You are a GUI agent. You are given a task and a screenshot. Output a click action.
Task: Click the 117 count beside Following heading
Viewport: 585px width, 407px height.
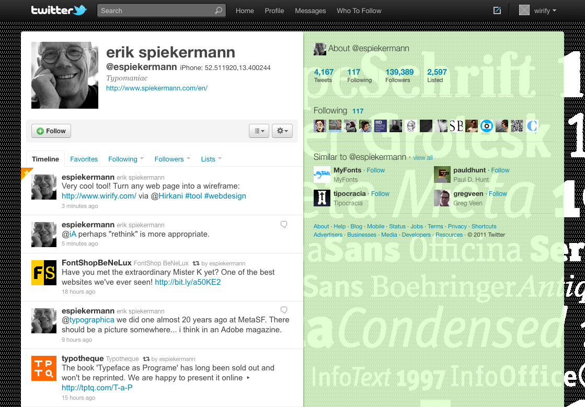tap(358, 111)
